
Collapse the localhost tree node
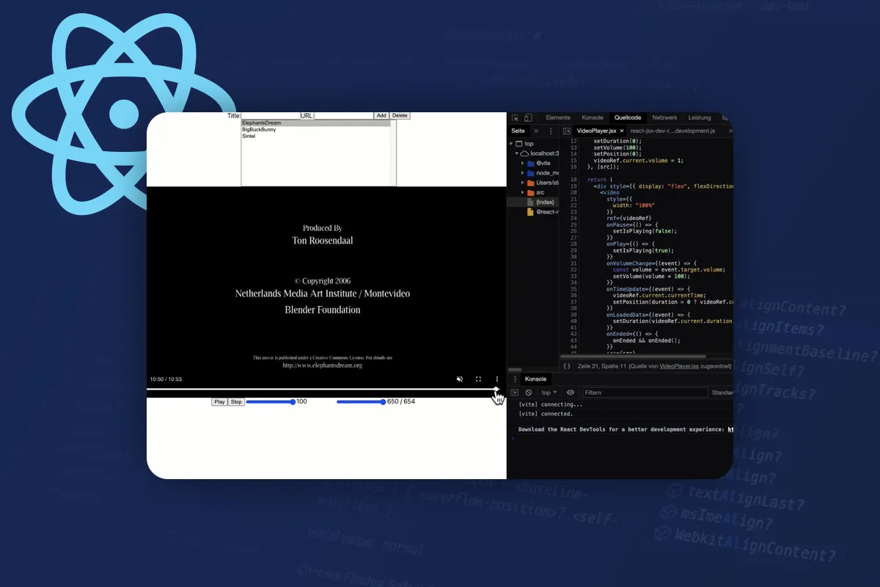click(516, 153)
